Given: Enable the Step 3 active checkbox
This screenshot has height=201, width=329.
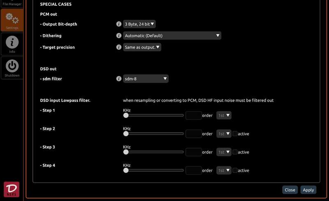Looking at the screenshot, I should click(235, 152).
